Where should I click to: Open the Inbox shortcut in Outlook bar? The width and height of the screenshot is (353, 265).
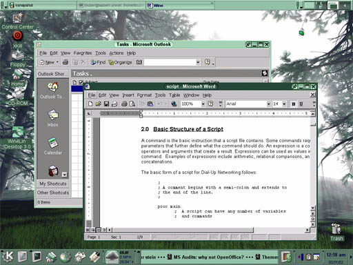[52, 115]
